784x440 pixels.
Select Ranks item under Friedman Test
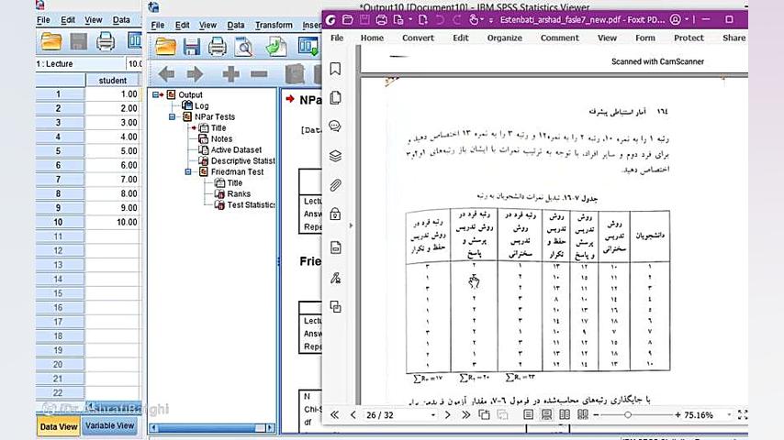pos(239,194)
